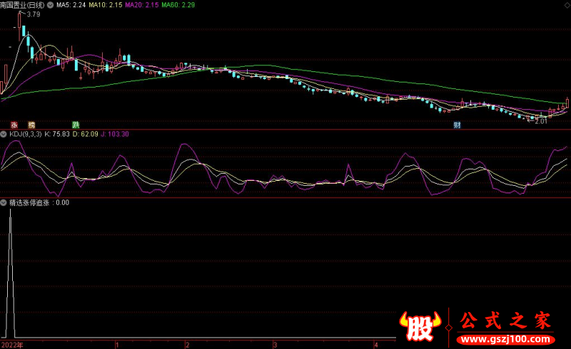The image size is (571, 349).
Task: Click the green 跌 event marker
Action: [76, 125]
